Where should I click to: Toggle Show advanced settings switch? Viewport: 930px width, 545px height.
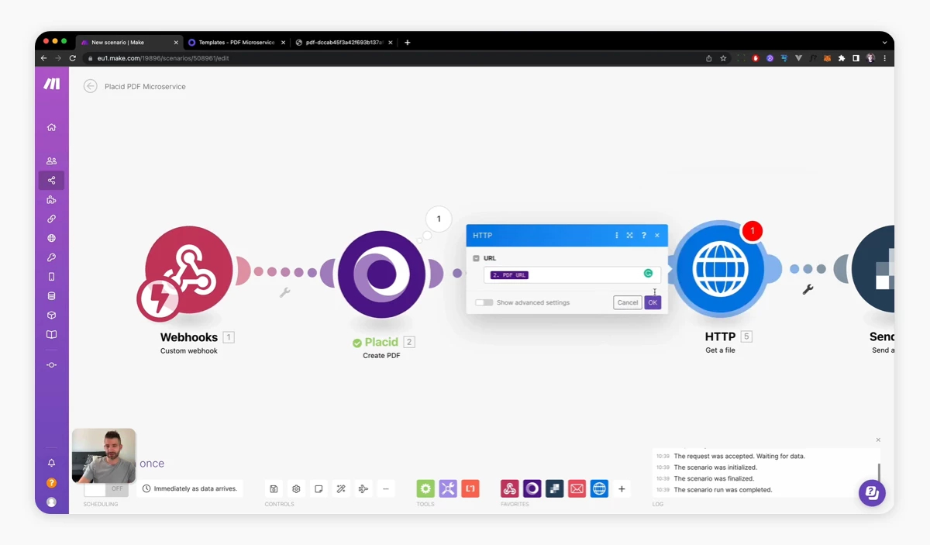(484, 302)
